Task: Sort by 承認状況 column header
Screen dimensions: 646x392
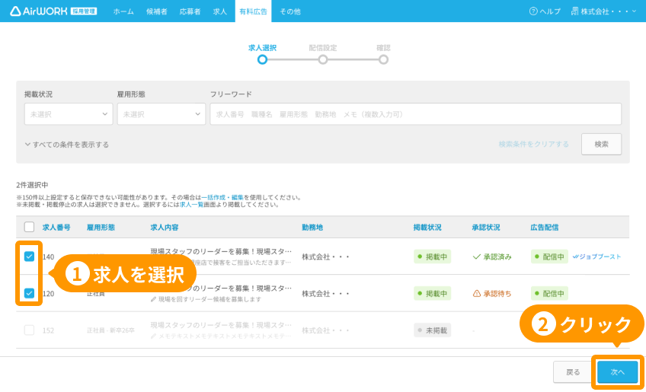Action: pos(486,228)
